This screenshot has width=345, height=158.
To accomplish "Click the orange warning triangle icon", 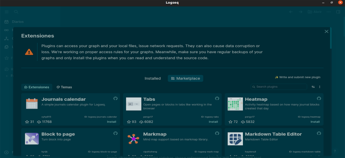I will pos(29,52).
